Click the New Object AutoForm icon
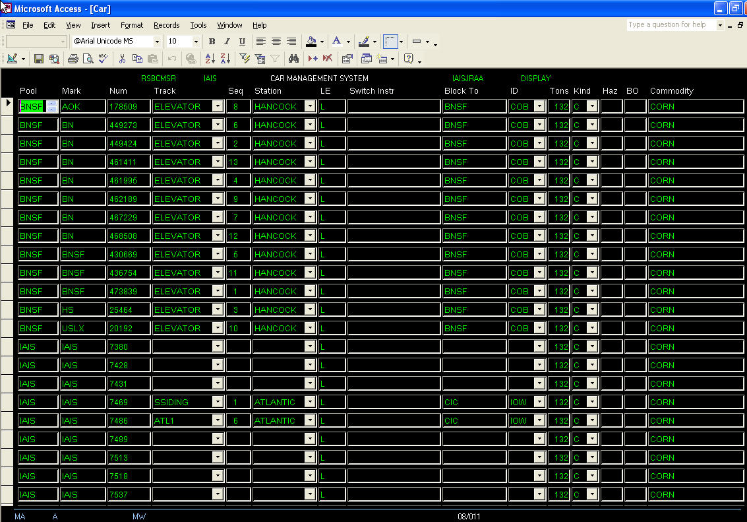Viewport: 747px width, 522px height. (382, 59)
